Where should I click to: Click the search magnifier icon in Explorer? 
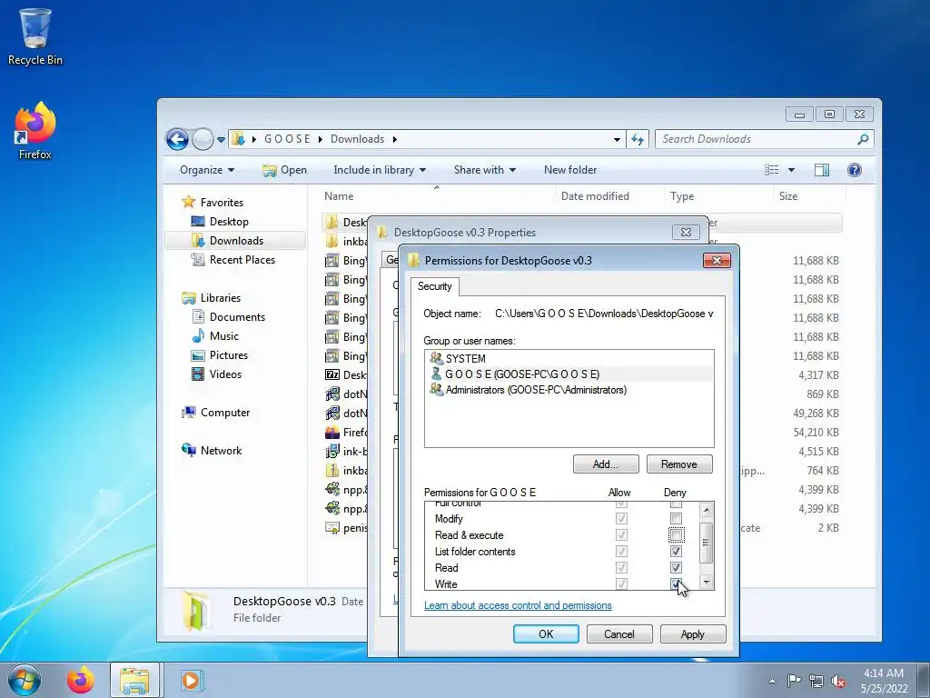coord(863,139)
